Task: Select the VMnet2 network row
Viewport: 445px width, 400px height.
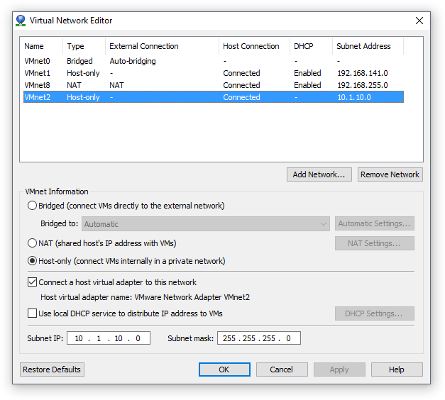Action: tap(214, 97)
